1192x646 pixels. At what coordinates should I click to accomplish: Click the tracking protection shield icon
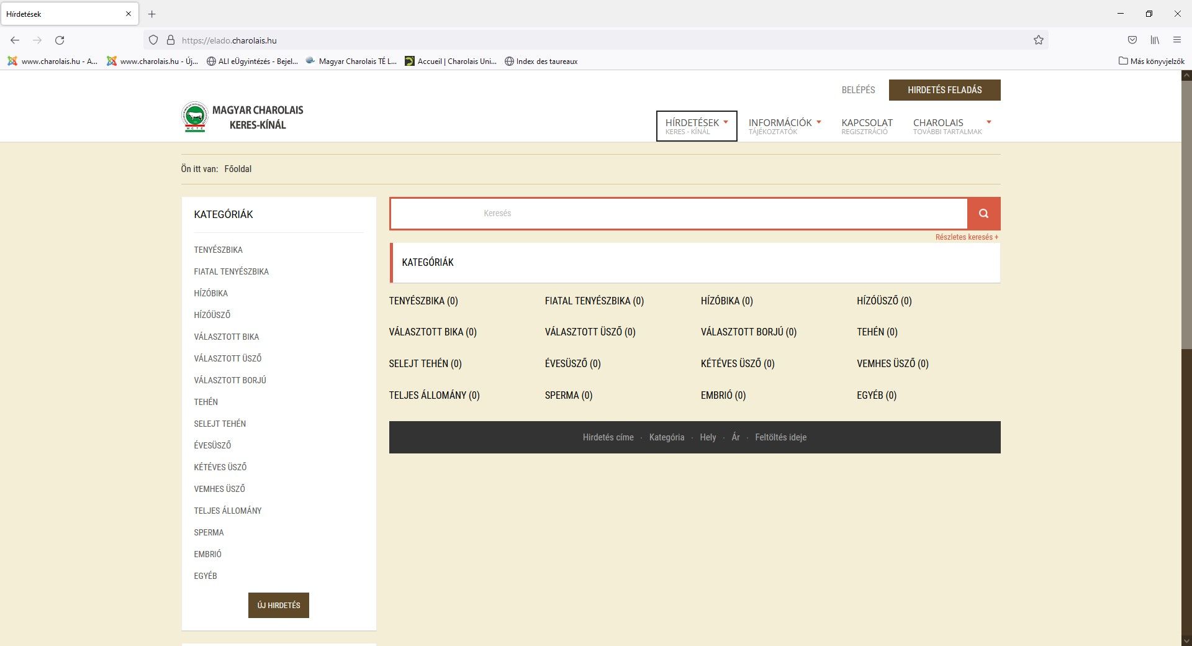point(153,40)
